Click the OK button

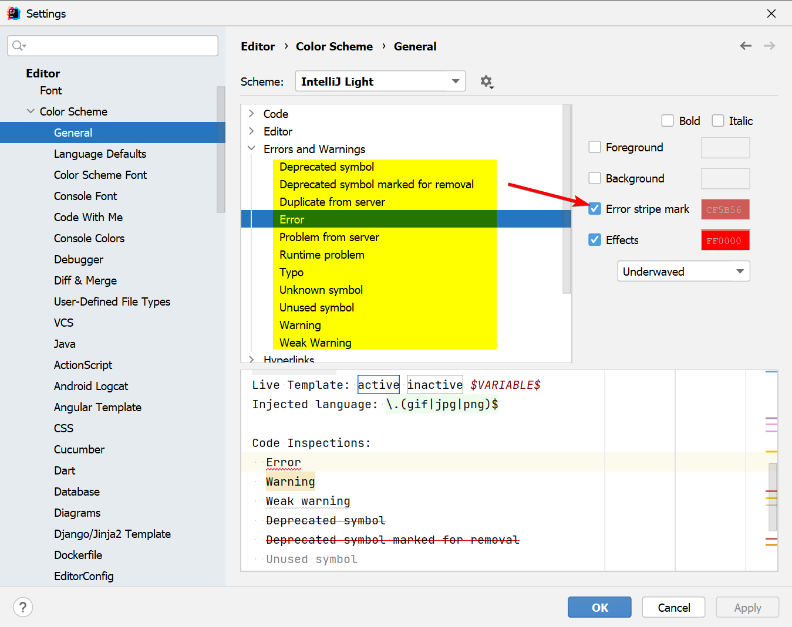pyautogui.click(x=599, y=608)
